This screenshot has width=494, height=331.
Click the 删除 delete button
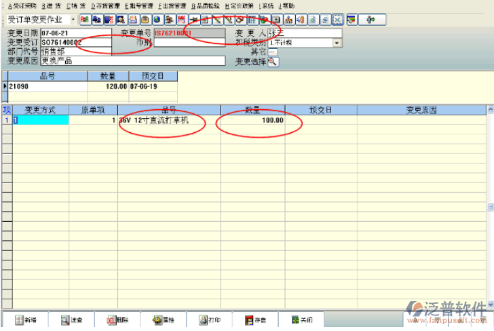point(117,320)
